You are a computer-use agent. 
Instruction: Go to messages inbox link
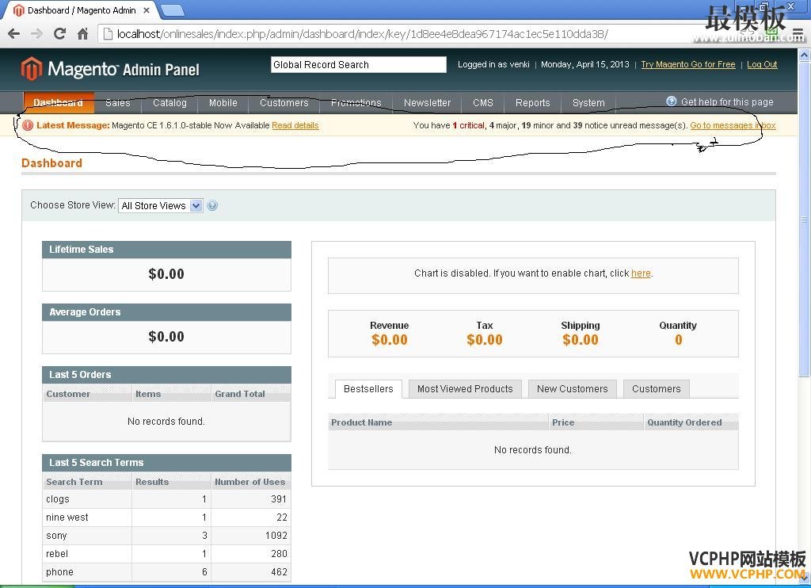coord(733,125)
